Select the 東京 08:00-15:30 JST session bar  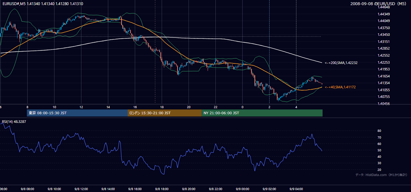pos(77,113)
